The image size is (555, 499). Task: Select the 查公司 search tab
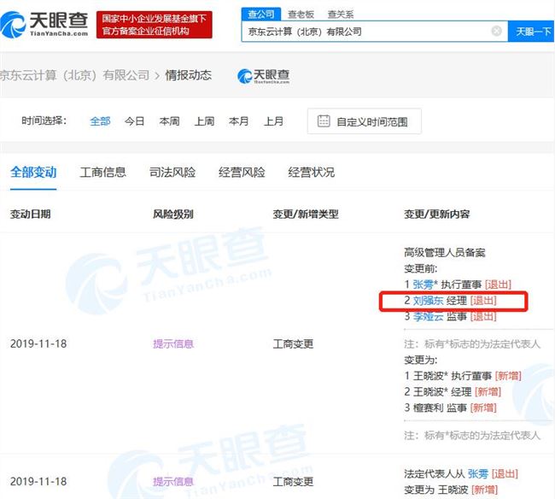261,15
